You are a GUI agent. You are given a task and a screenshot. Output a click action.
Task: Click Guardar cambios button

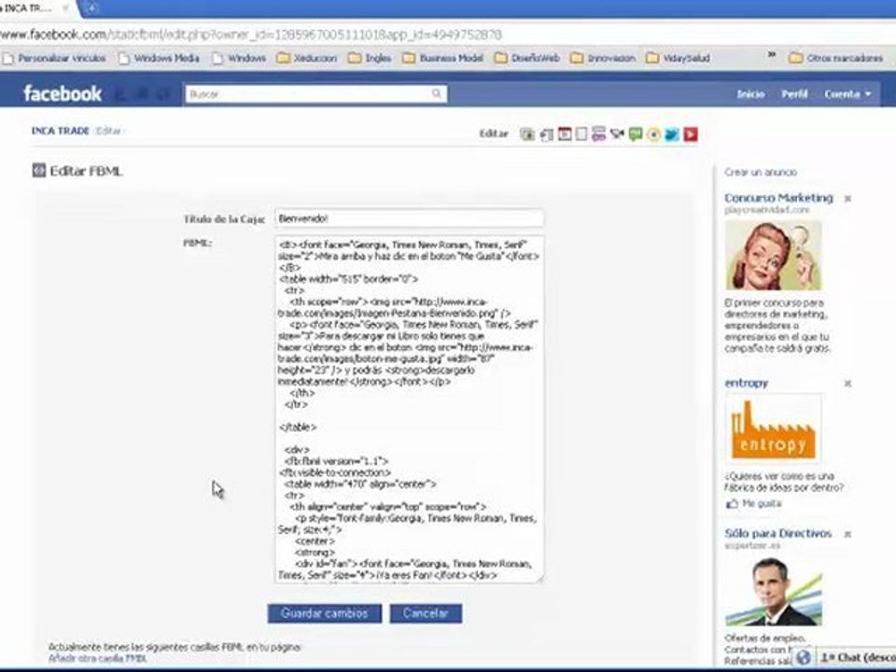[325, 613]
